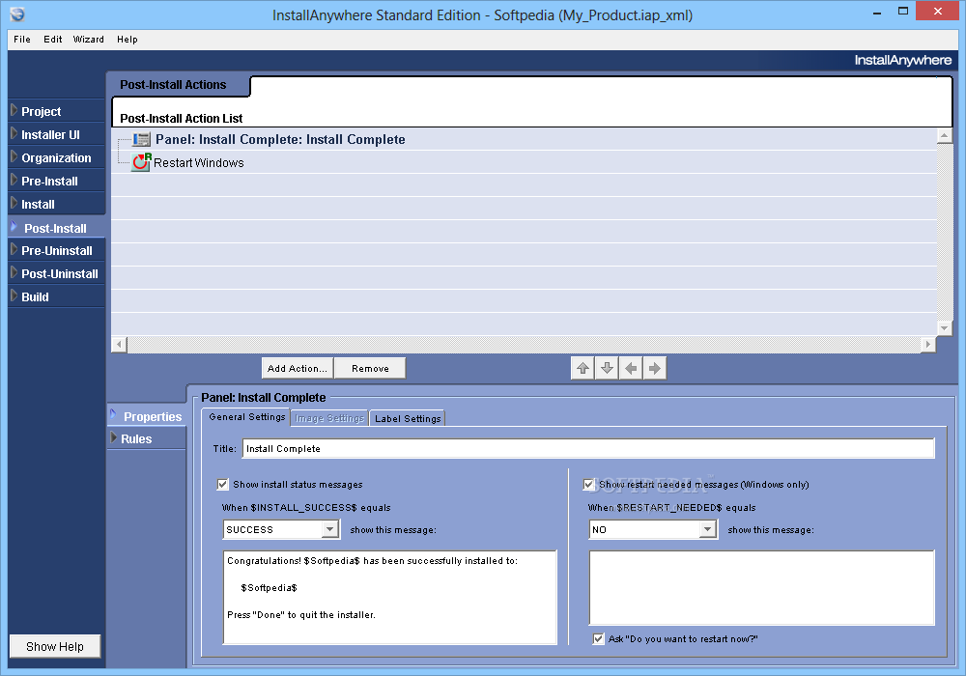Expand the Build section

coord(56,296)
